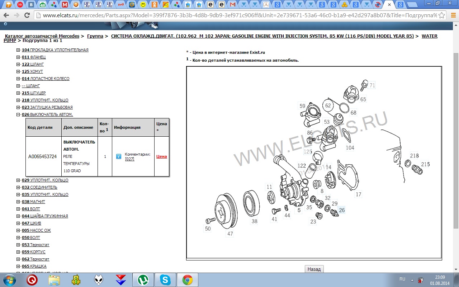
Task: Bookmark this page with the star icon
Action: 442,15
